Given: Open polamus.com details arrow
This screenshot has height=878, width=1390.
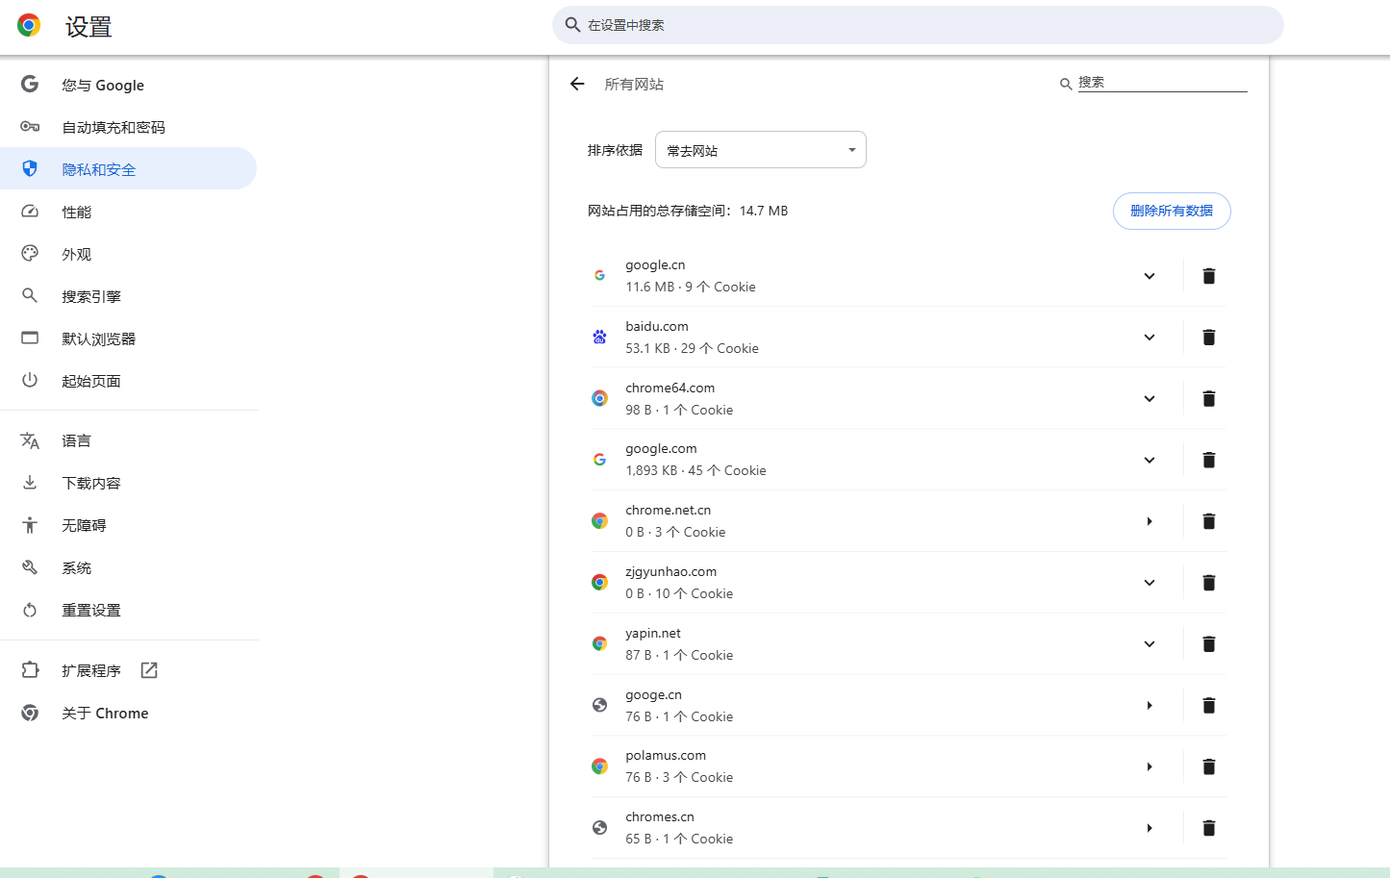Looking at the screenshot, I should click(x=1150, y=766).
